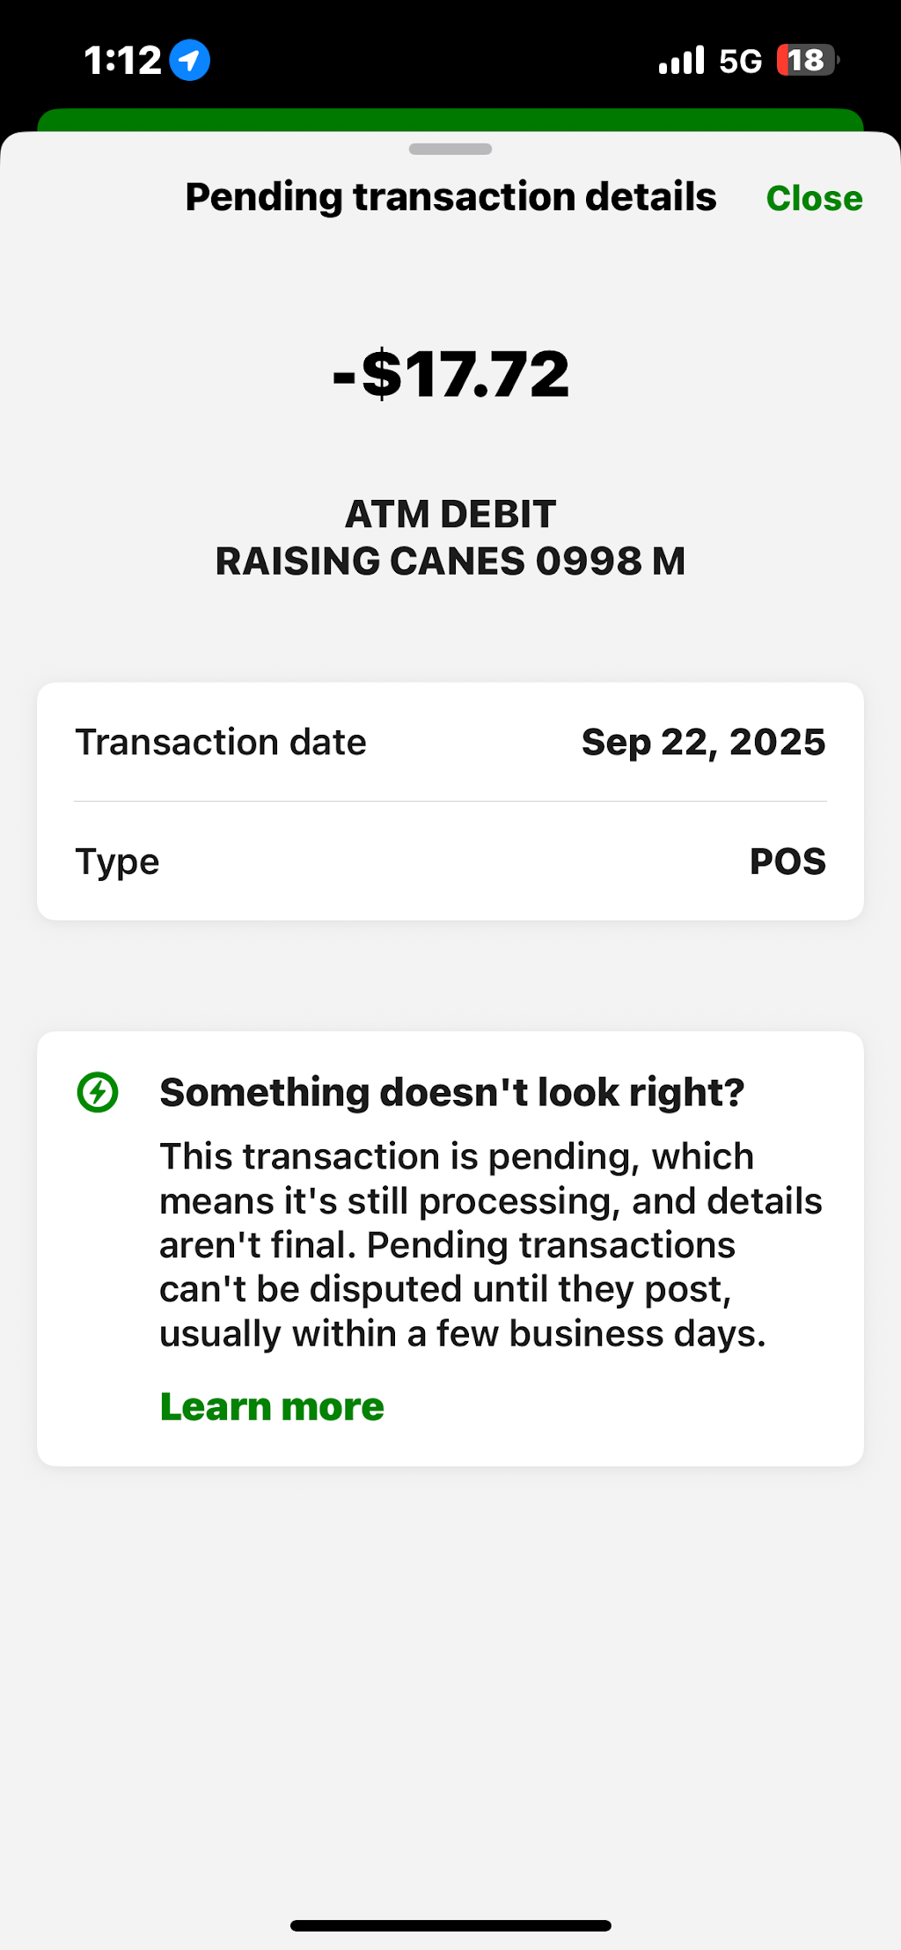Tap the home indicator bar at bottom

[450, 1925]
